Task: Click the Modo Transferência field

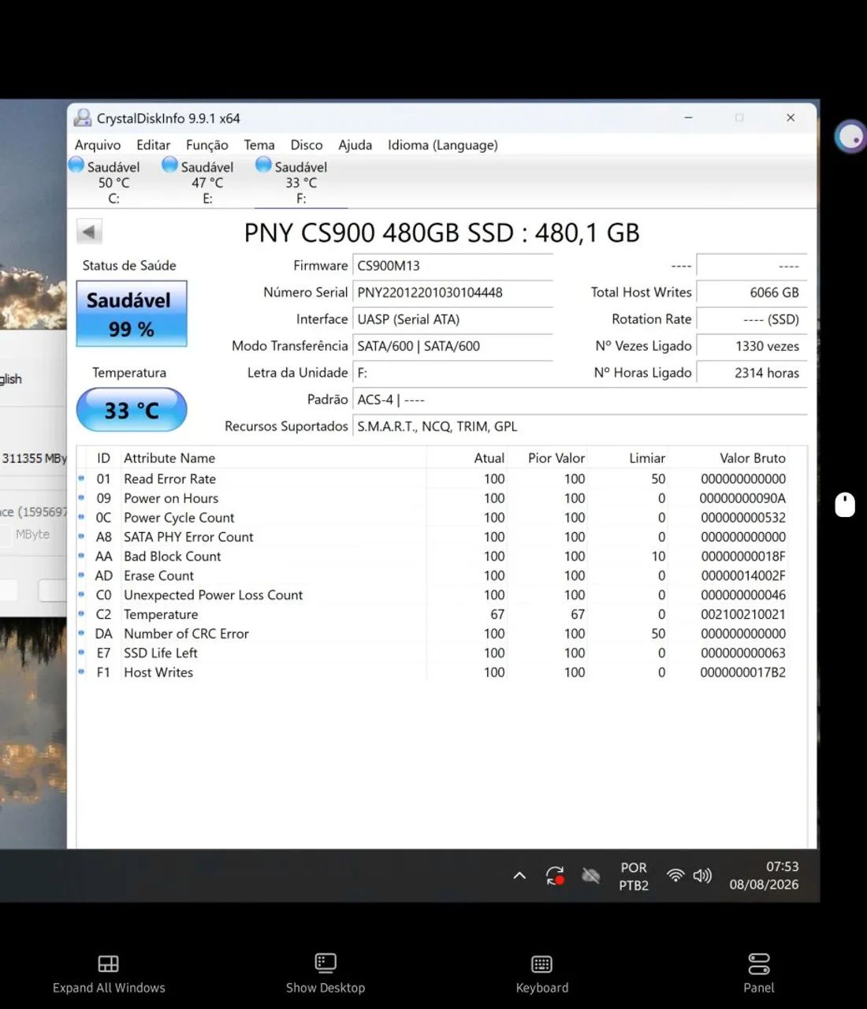Action: pyautogui.click(x=452, y=346)
